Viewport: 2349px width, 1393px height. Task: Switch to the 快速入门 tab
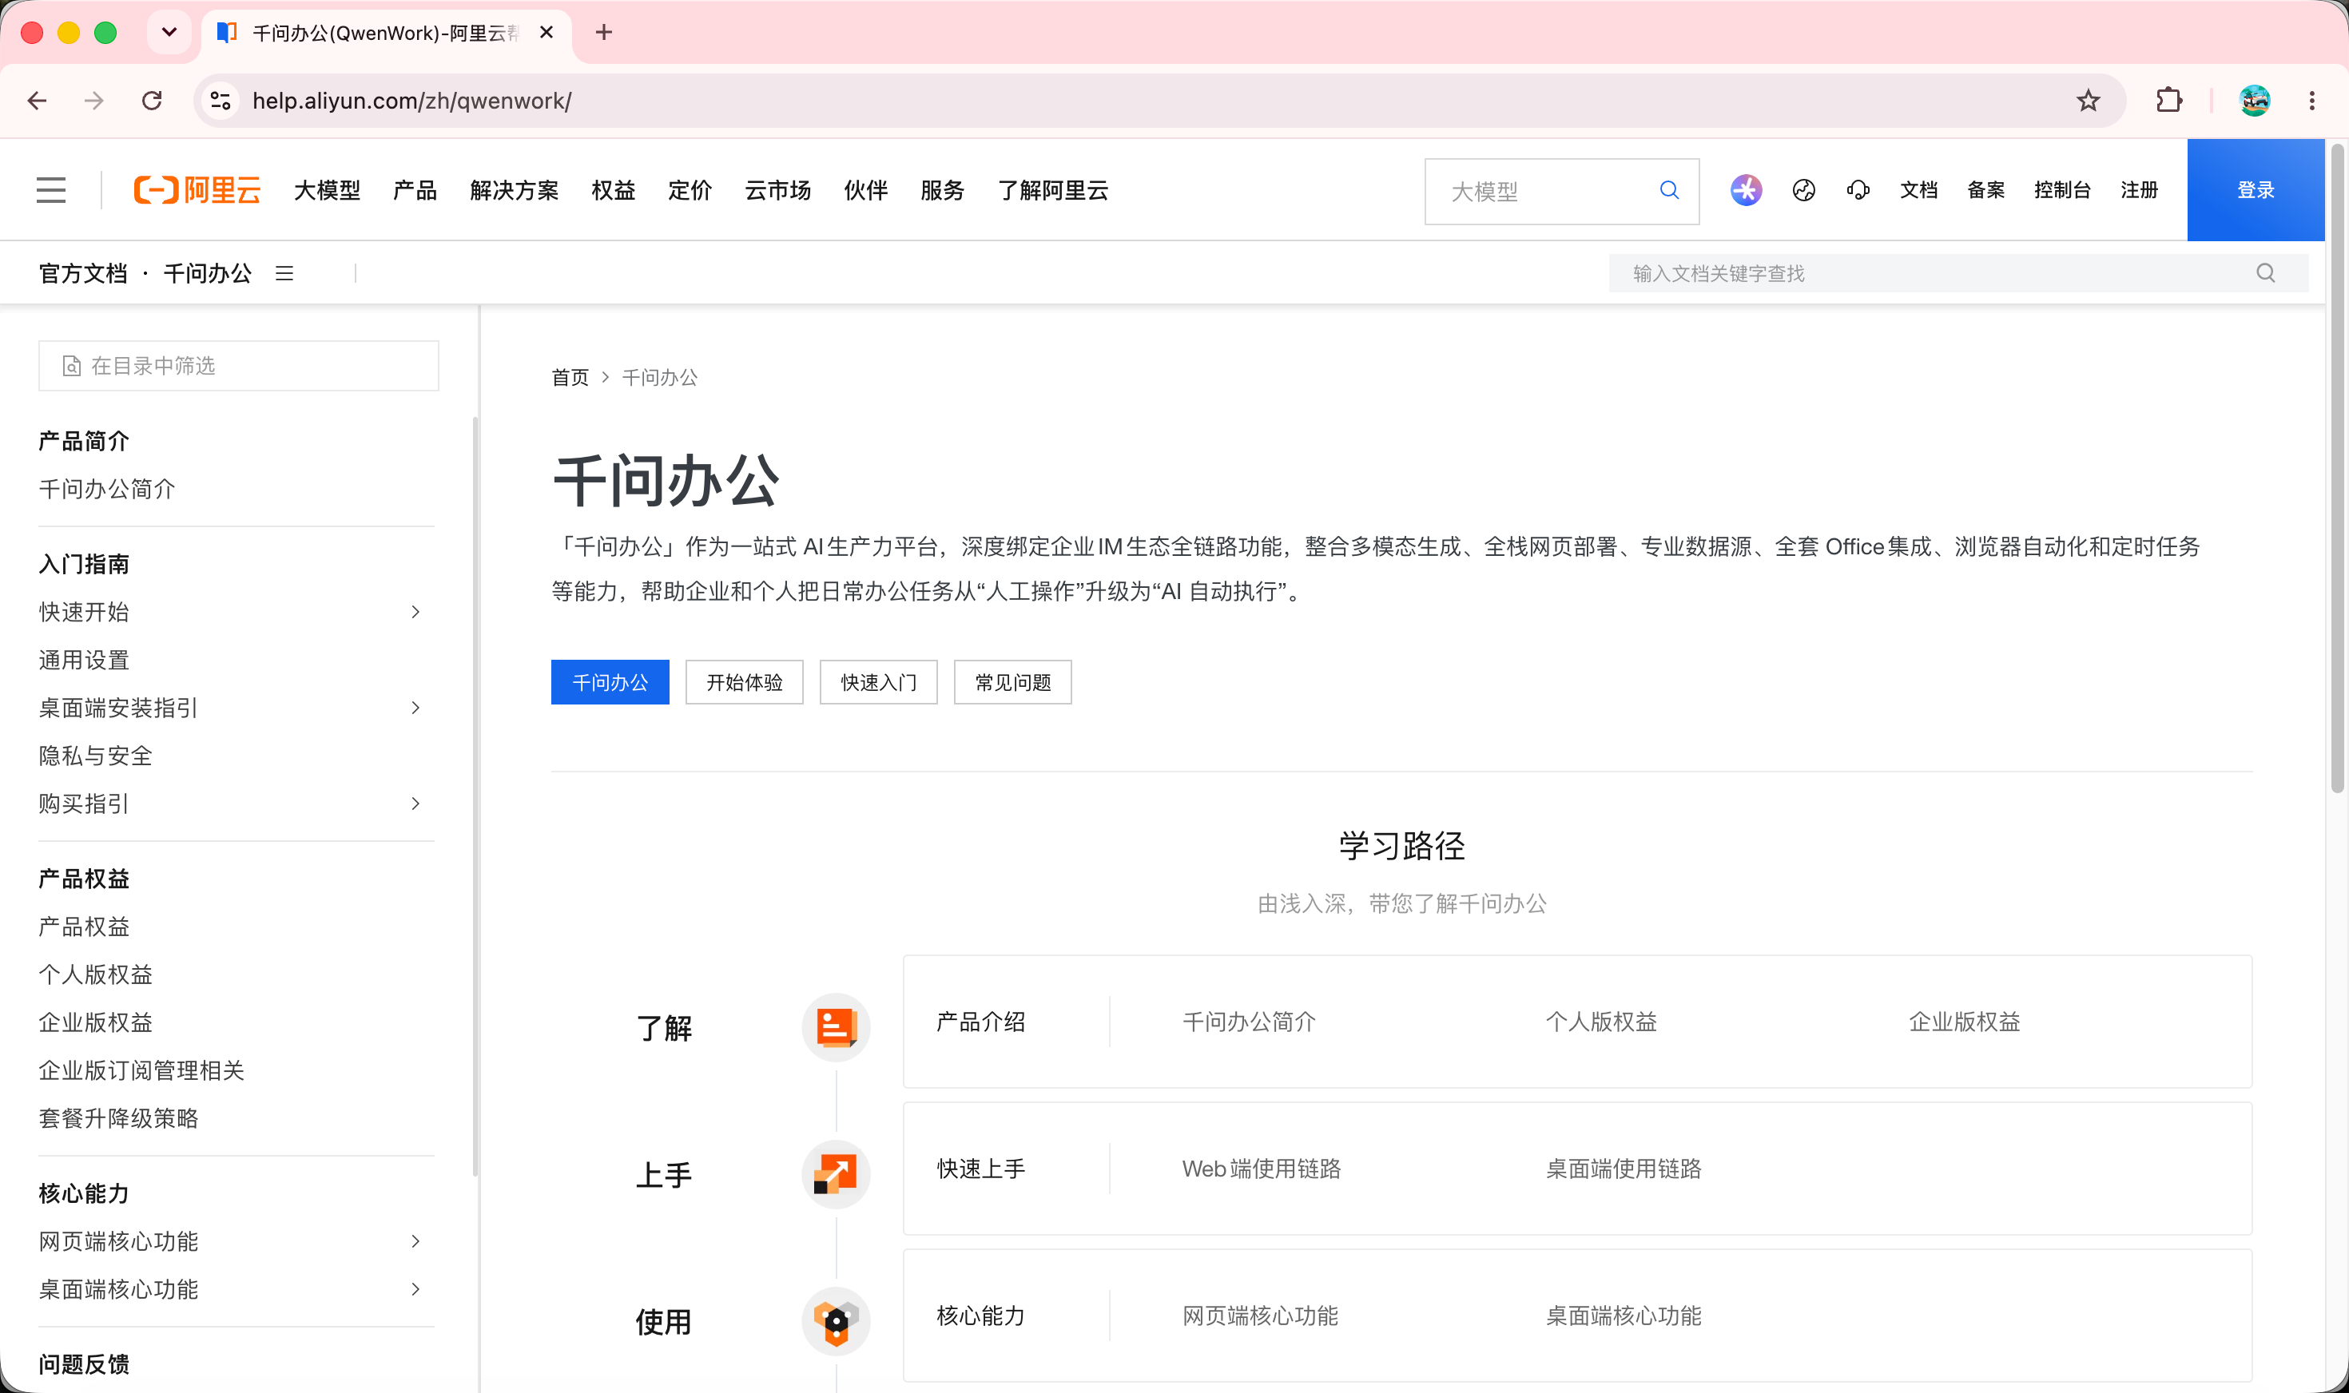pyautogui.click(x=879, y=682)
